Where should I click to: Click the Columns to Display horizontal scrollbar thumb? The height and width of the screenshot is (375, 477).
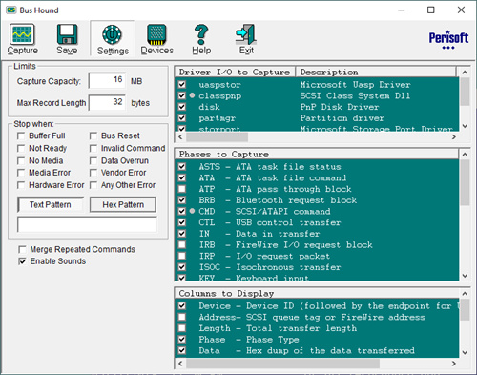click(x=283, y=364)
